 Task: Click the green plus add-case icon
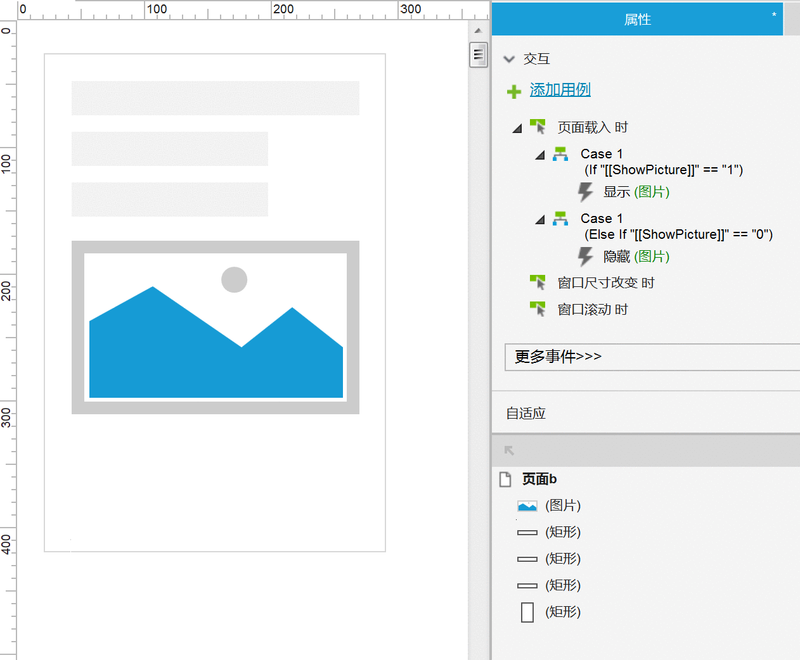pos(514,92)
